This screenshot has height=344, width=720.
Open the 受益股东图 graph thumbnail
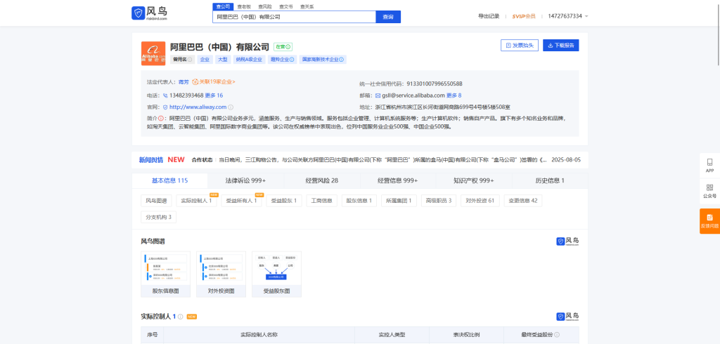tap(277, 274)
